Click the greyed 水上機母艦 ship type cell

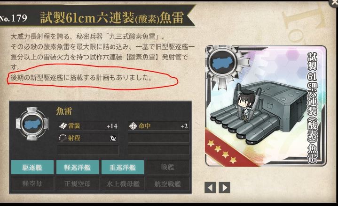[x=123, y=184]
